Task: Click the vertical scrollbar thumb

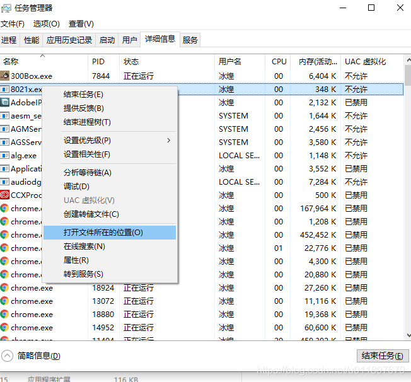Action: click(408, 75)
